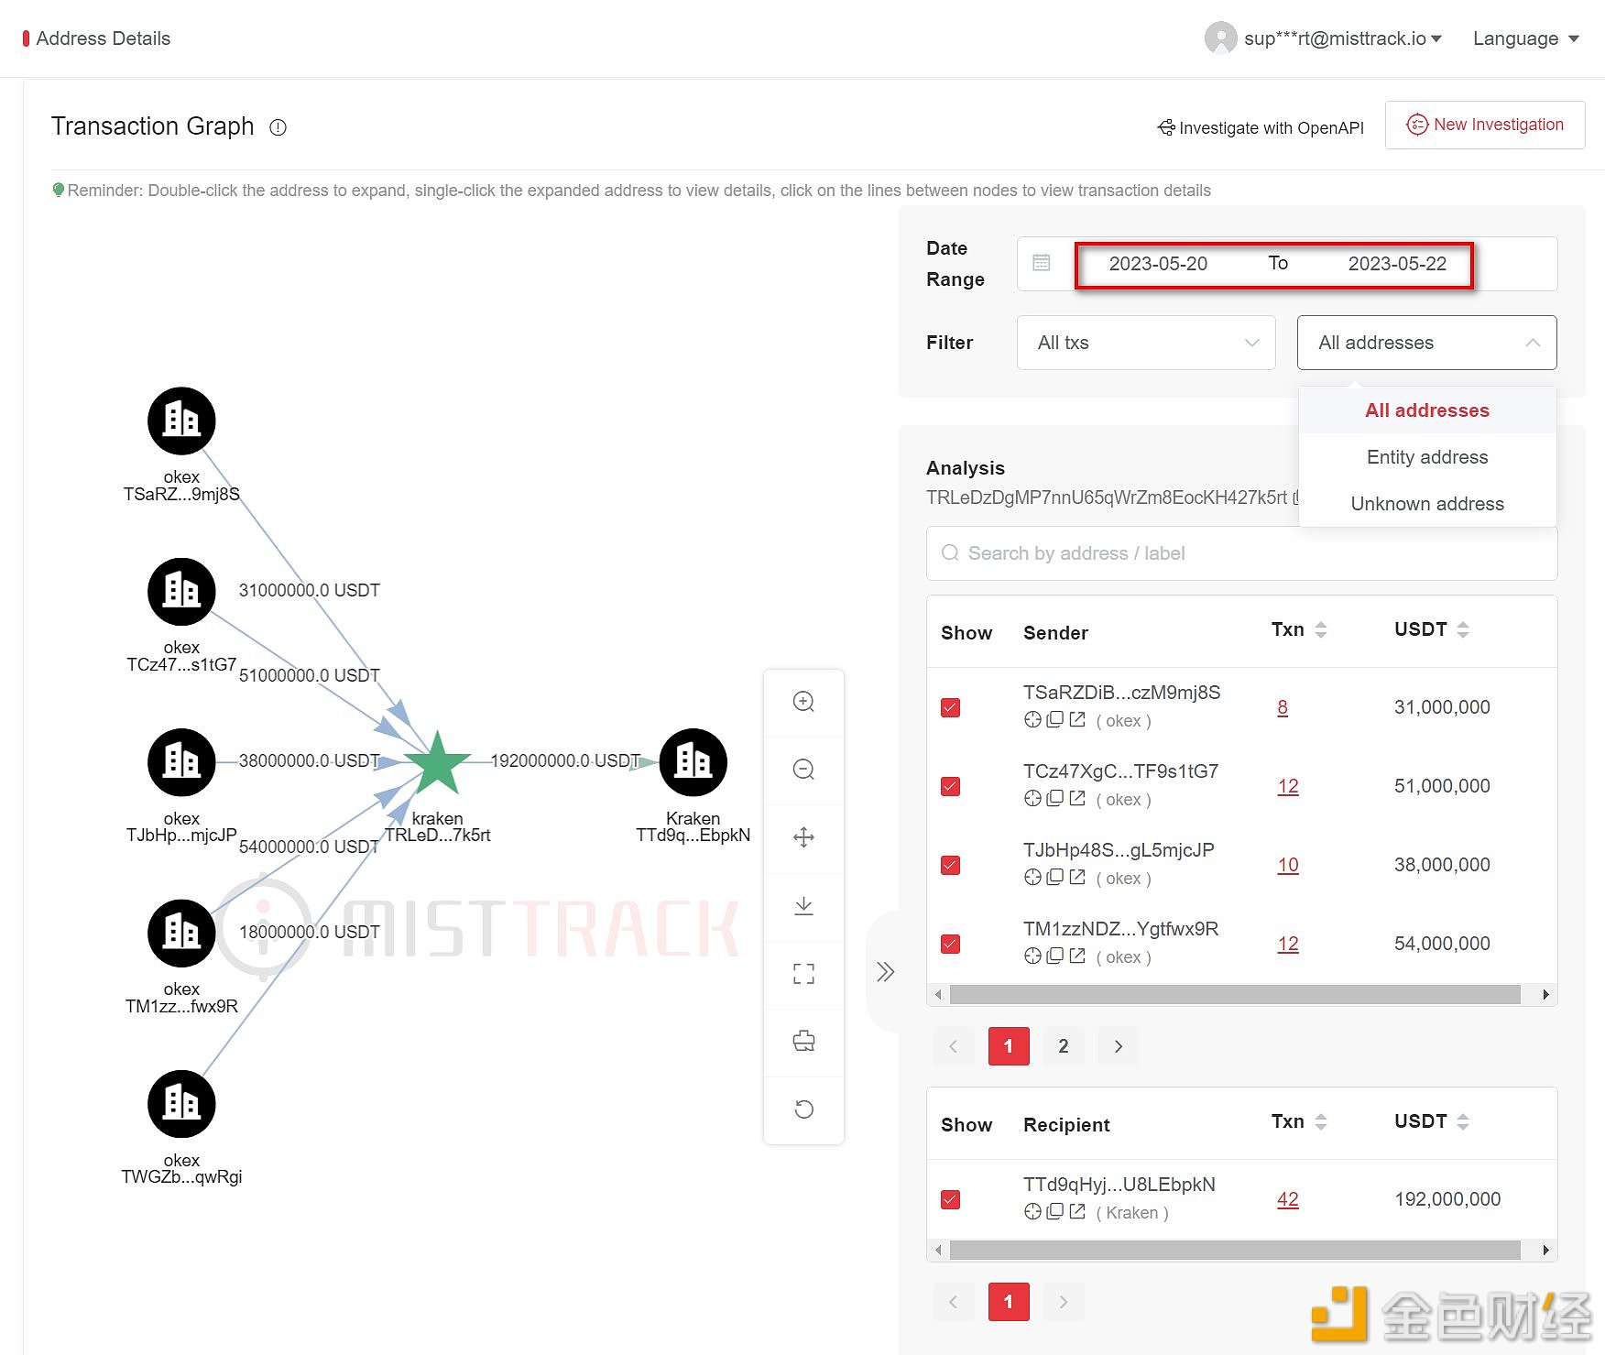Go to sender page 2
This screenshot has width=1605, height=1355.
pos(1064,1046)
